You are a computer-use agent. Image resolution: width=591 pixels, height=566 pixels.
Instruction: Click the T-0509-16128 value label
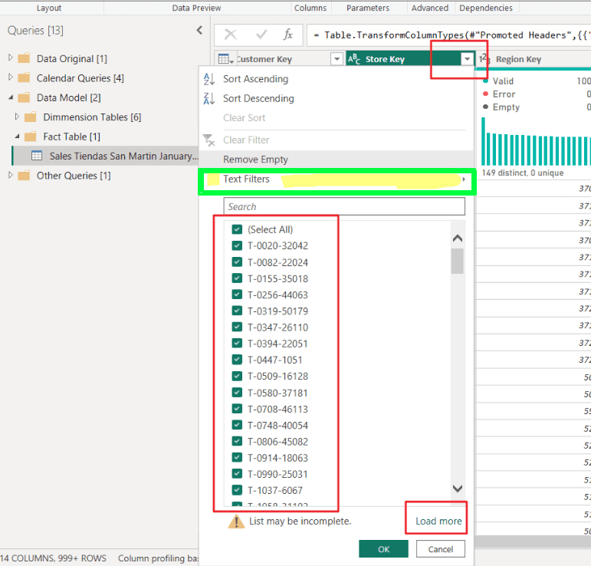click(277, 376)
